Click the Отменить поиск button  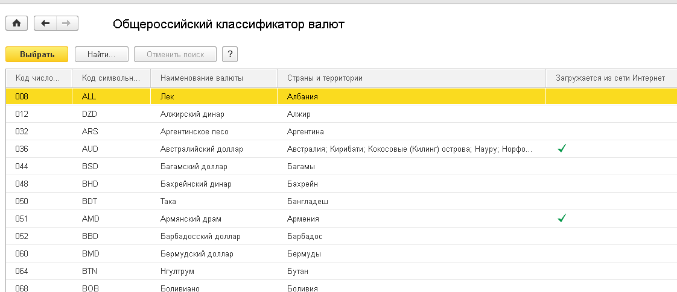pos(175,54)
